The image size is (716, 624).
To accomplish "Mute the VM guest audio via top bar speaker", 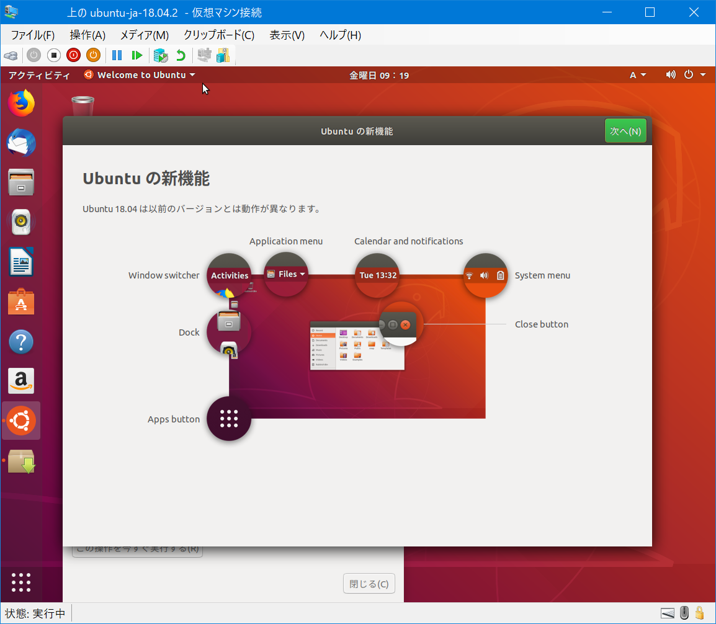I will pyautogui.click(x=670, y=74).
